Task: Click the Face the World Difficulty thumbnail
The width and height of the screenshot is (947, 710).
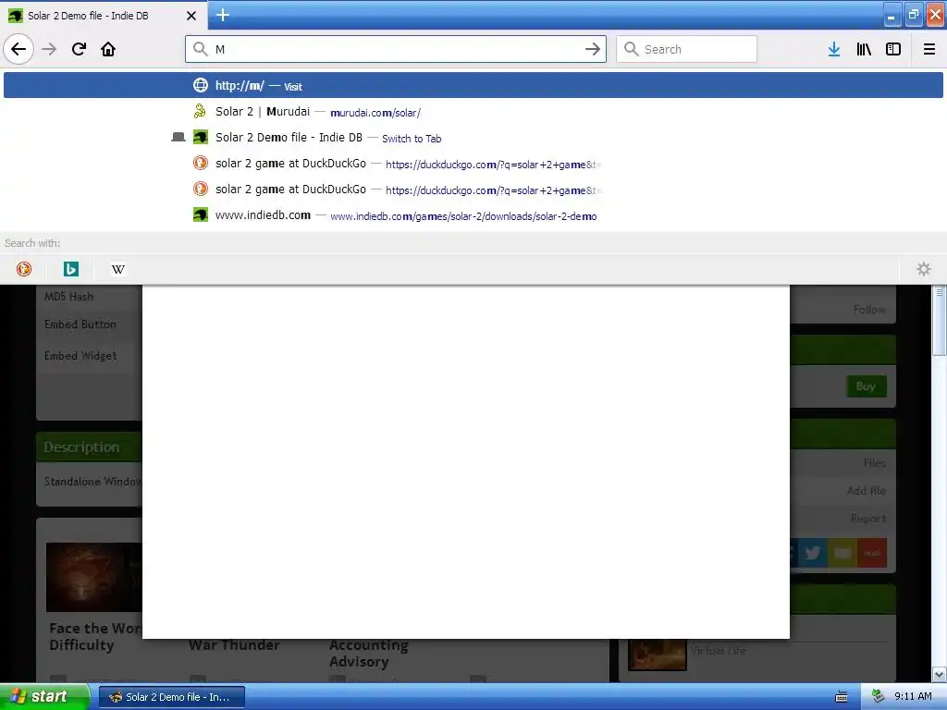Action: (94, 577)
